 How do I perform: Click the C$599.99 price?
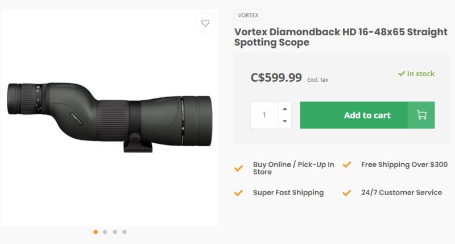point(276,78)
